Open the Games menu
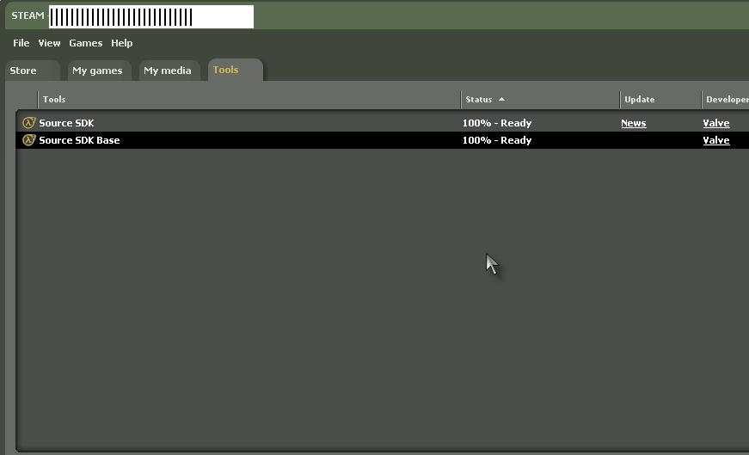749x455 pixels. coord(85,43)
